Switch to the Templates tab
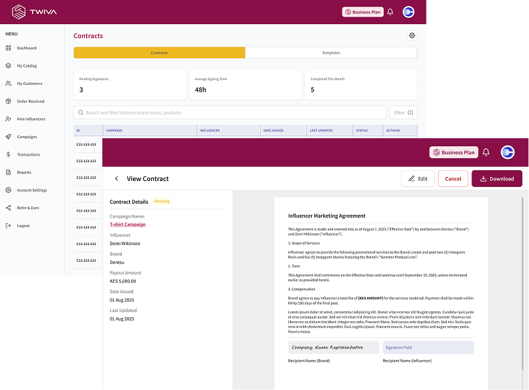Image resolution: width=529 pixels, height=390 pixels. 331,53
